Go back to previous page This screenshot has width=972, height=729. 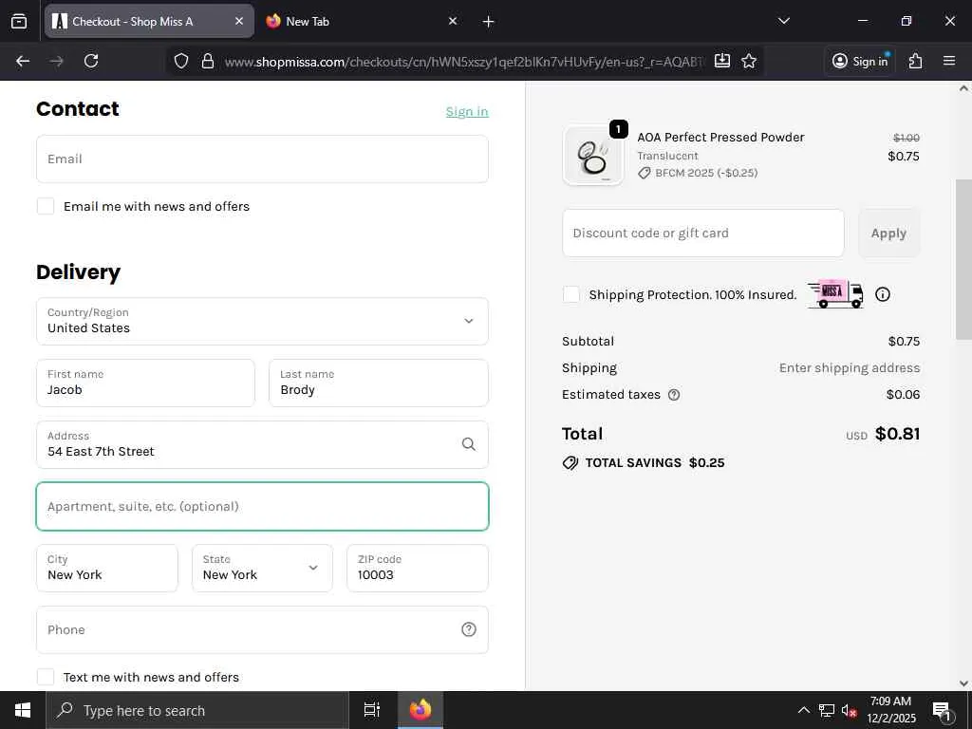click(23, 61)
